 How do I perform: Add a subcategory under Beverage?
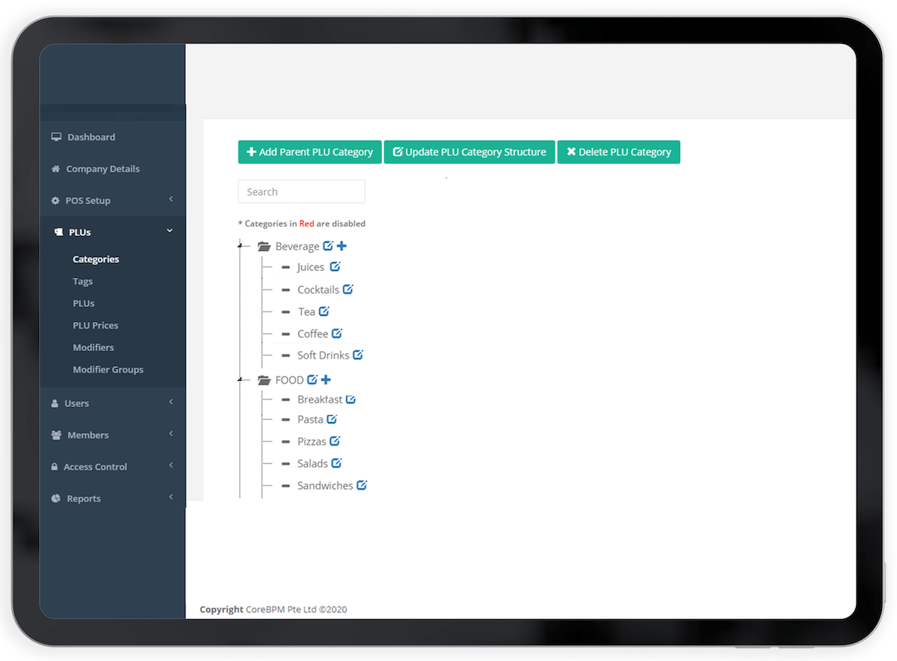pos(342,246)
